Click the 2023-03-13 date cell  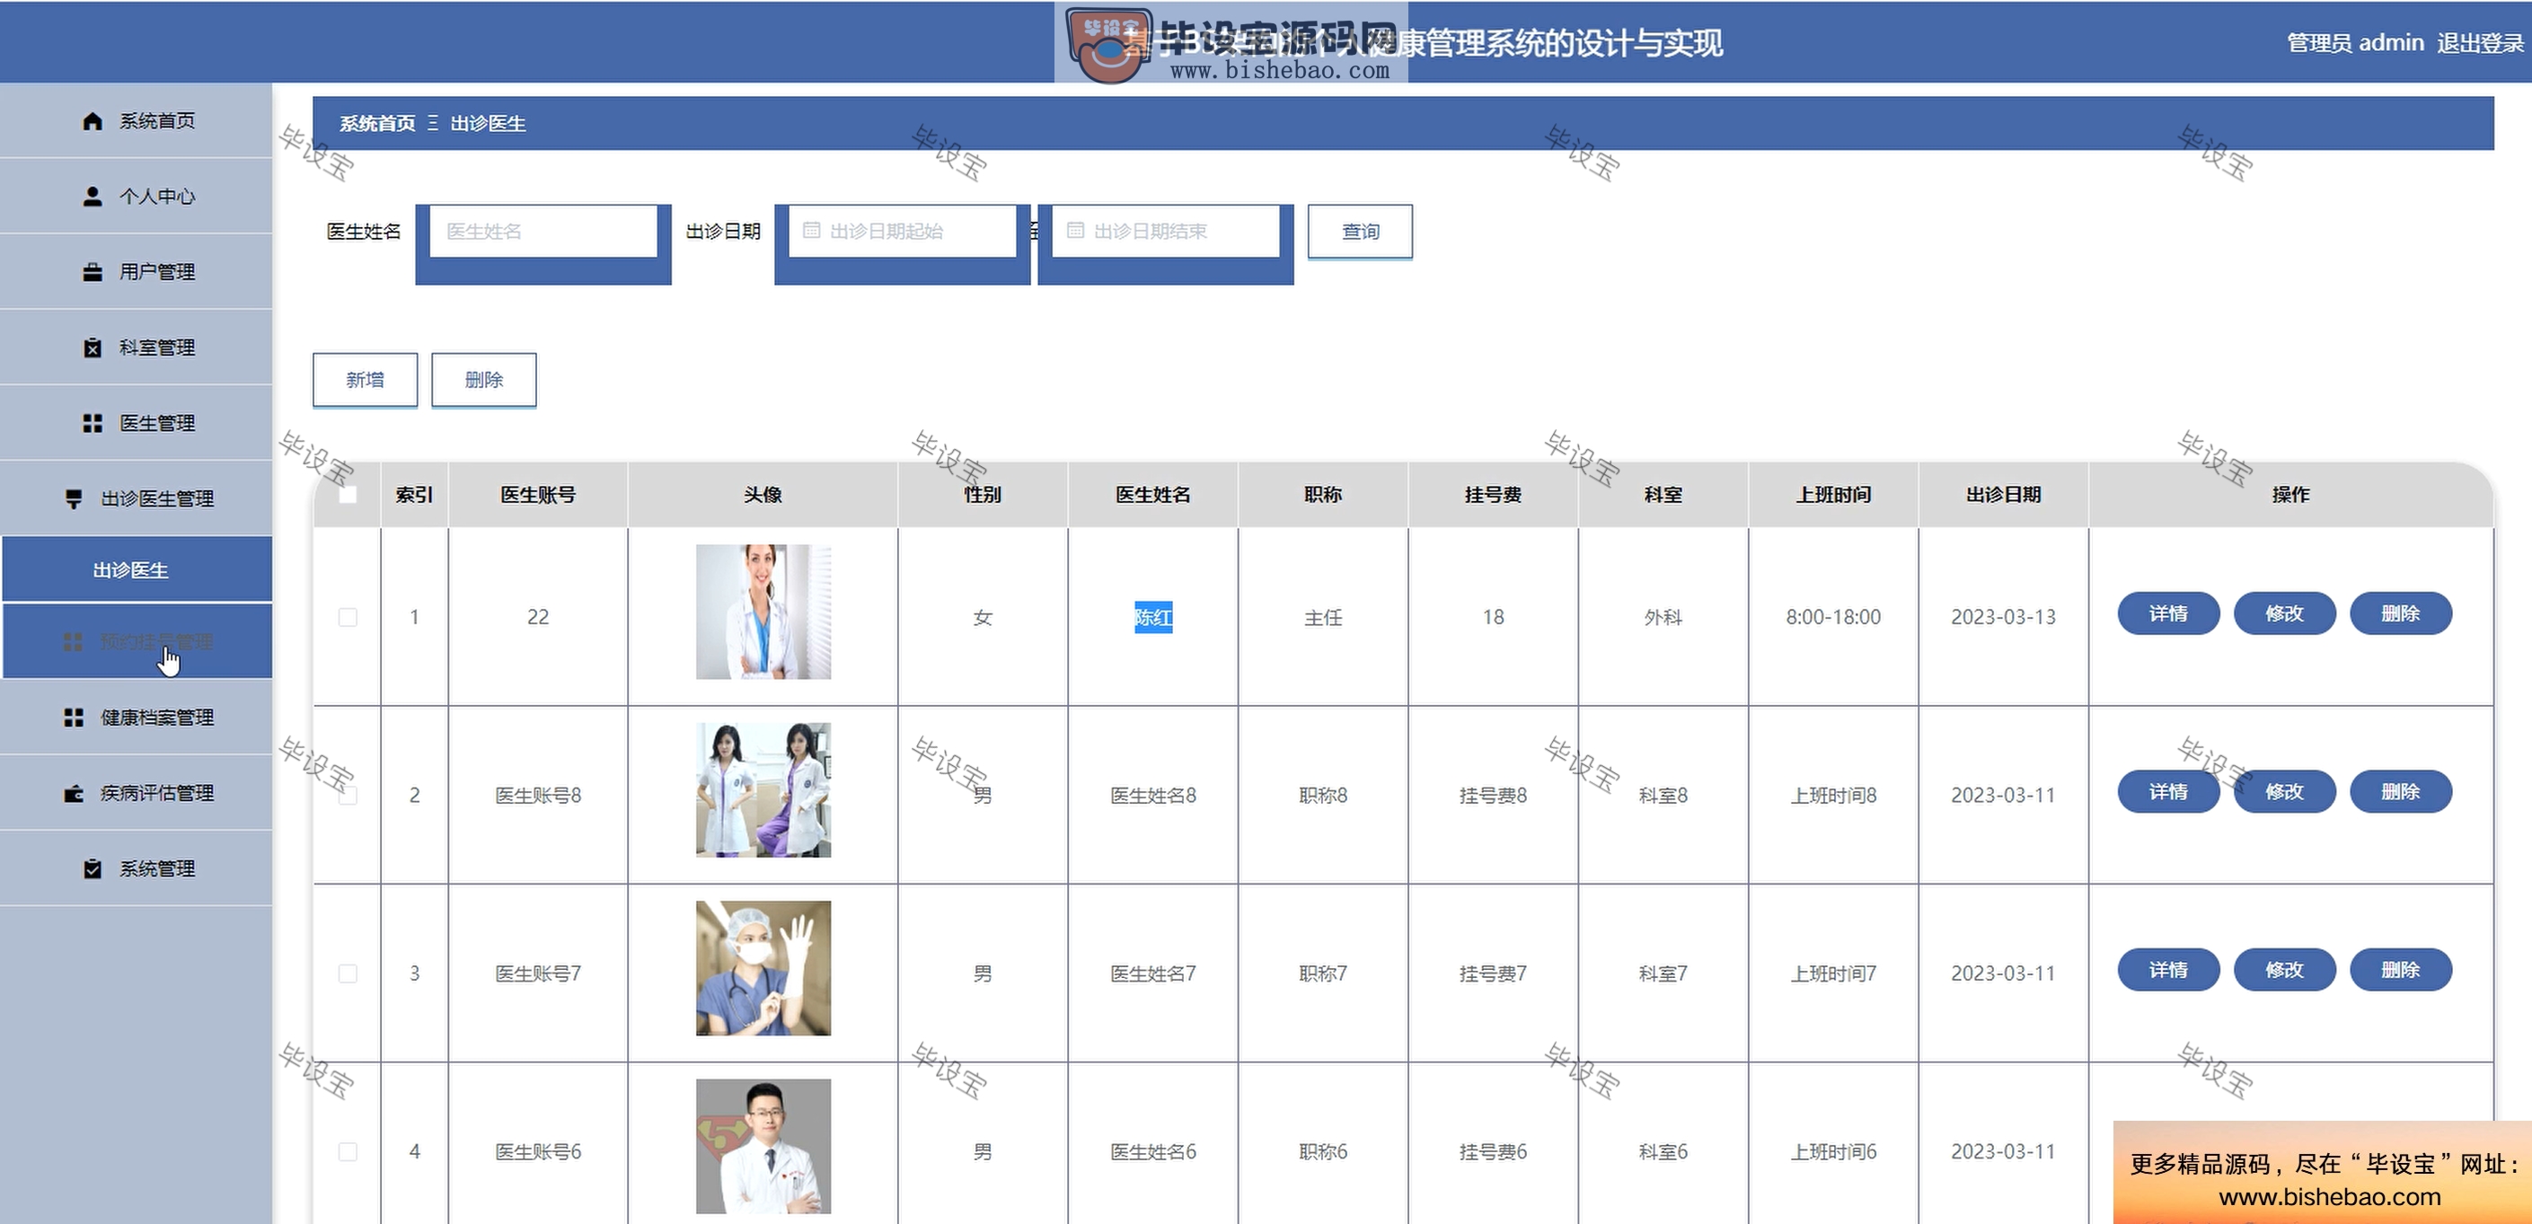coord(2003,617)
